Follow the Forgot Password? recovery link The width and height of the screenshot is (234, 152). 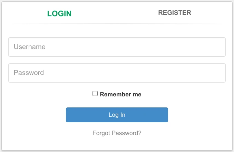click(117, 133)
